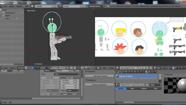Toggle the image pin checkbox
This screenshot has width=186, height=105.
click(x=151, y=68)
